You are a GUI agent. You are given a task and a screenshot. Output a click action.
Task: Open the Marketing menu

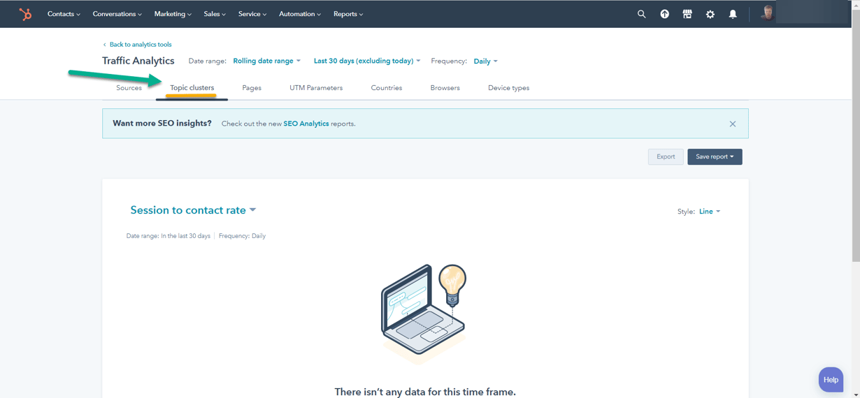(173, 14)
